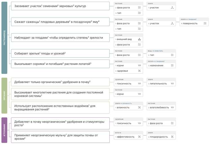The height and width of the screenshot is (145, 211).
Task: Click shapes icon next to 'внешний вид'
Action: (x=139, y=39)
